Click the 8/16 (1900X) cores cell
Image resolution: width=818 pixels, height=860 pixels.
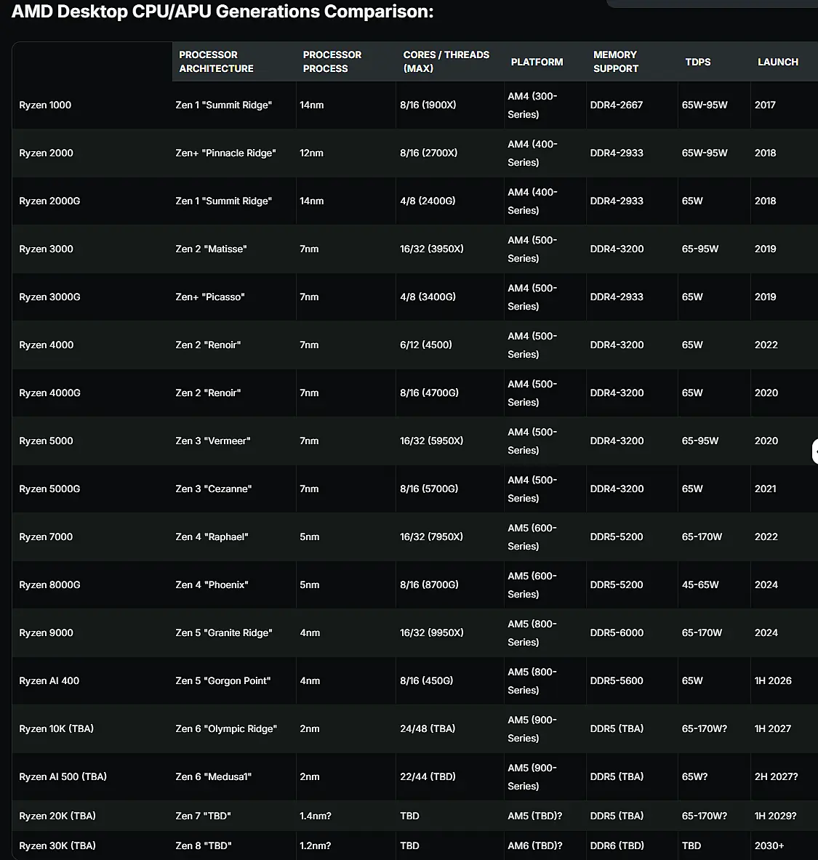[x=428, y=105]
